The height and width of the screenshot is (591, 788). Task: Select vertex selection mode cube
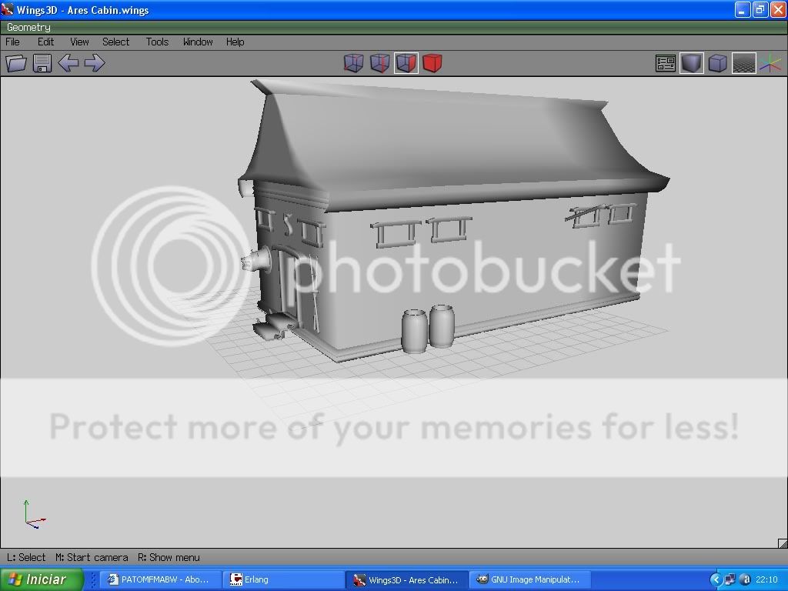pos(353,63)
